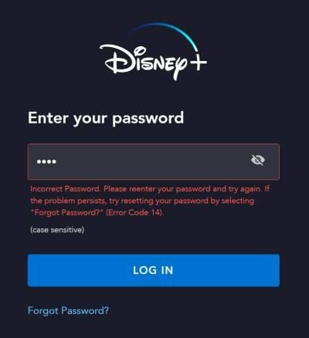The width and height of the screenshot is (309, 338).
Task: Place the cursor in the red-bordered password box
Action: [154, 162]
